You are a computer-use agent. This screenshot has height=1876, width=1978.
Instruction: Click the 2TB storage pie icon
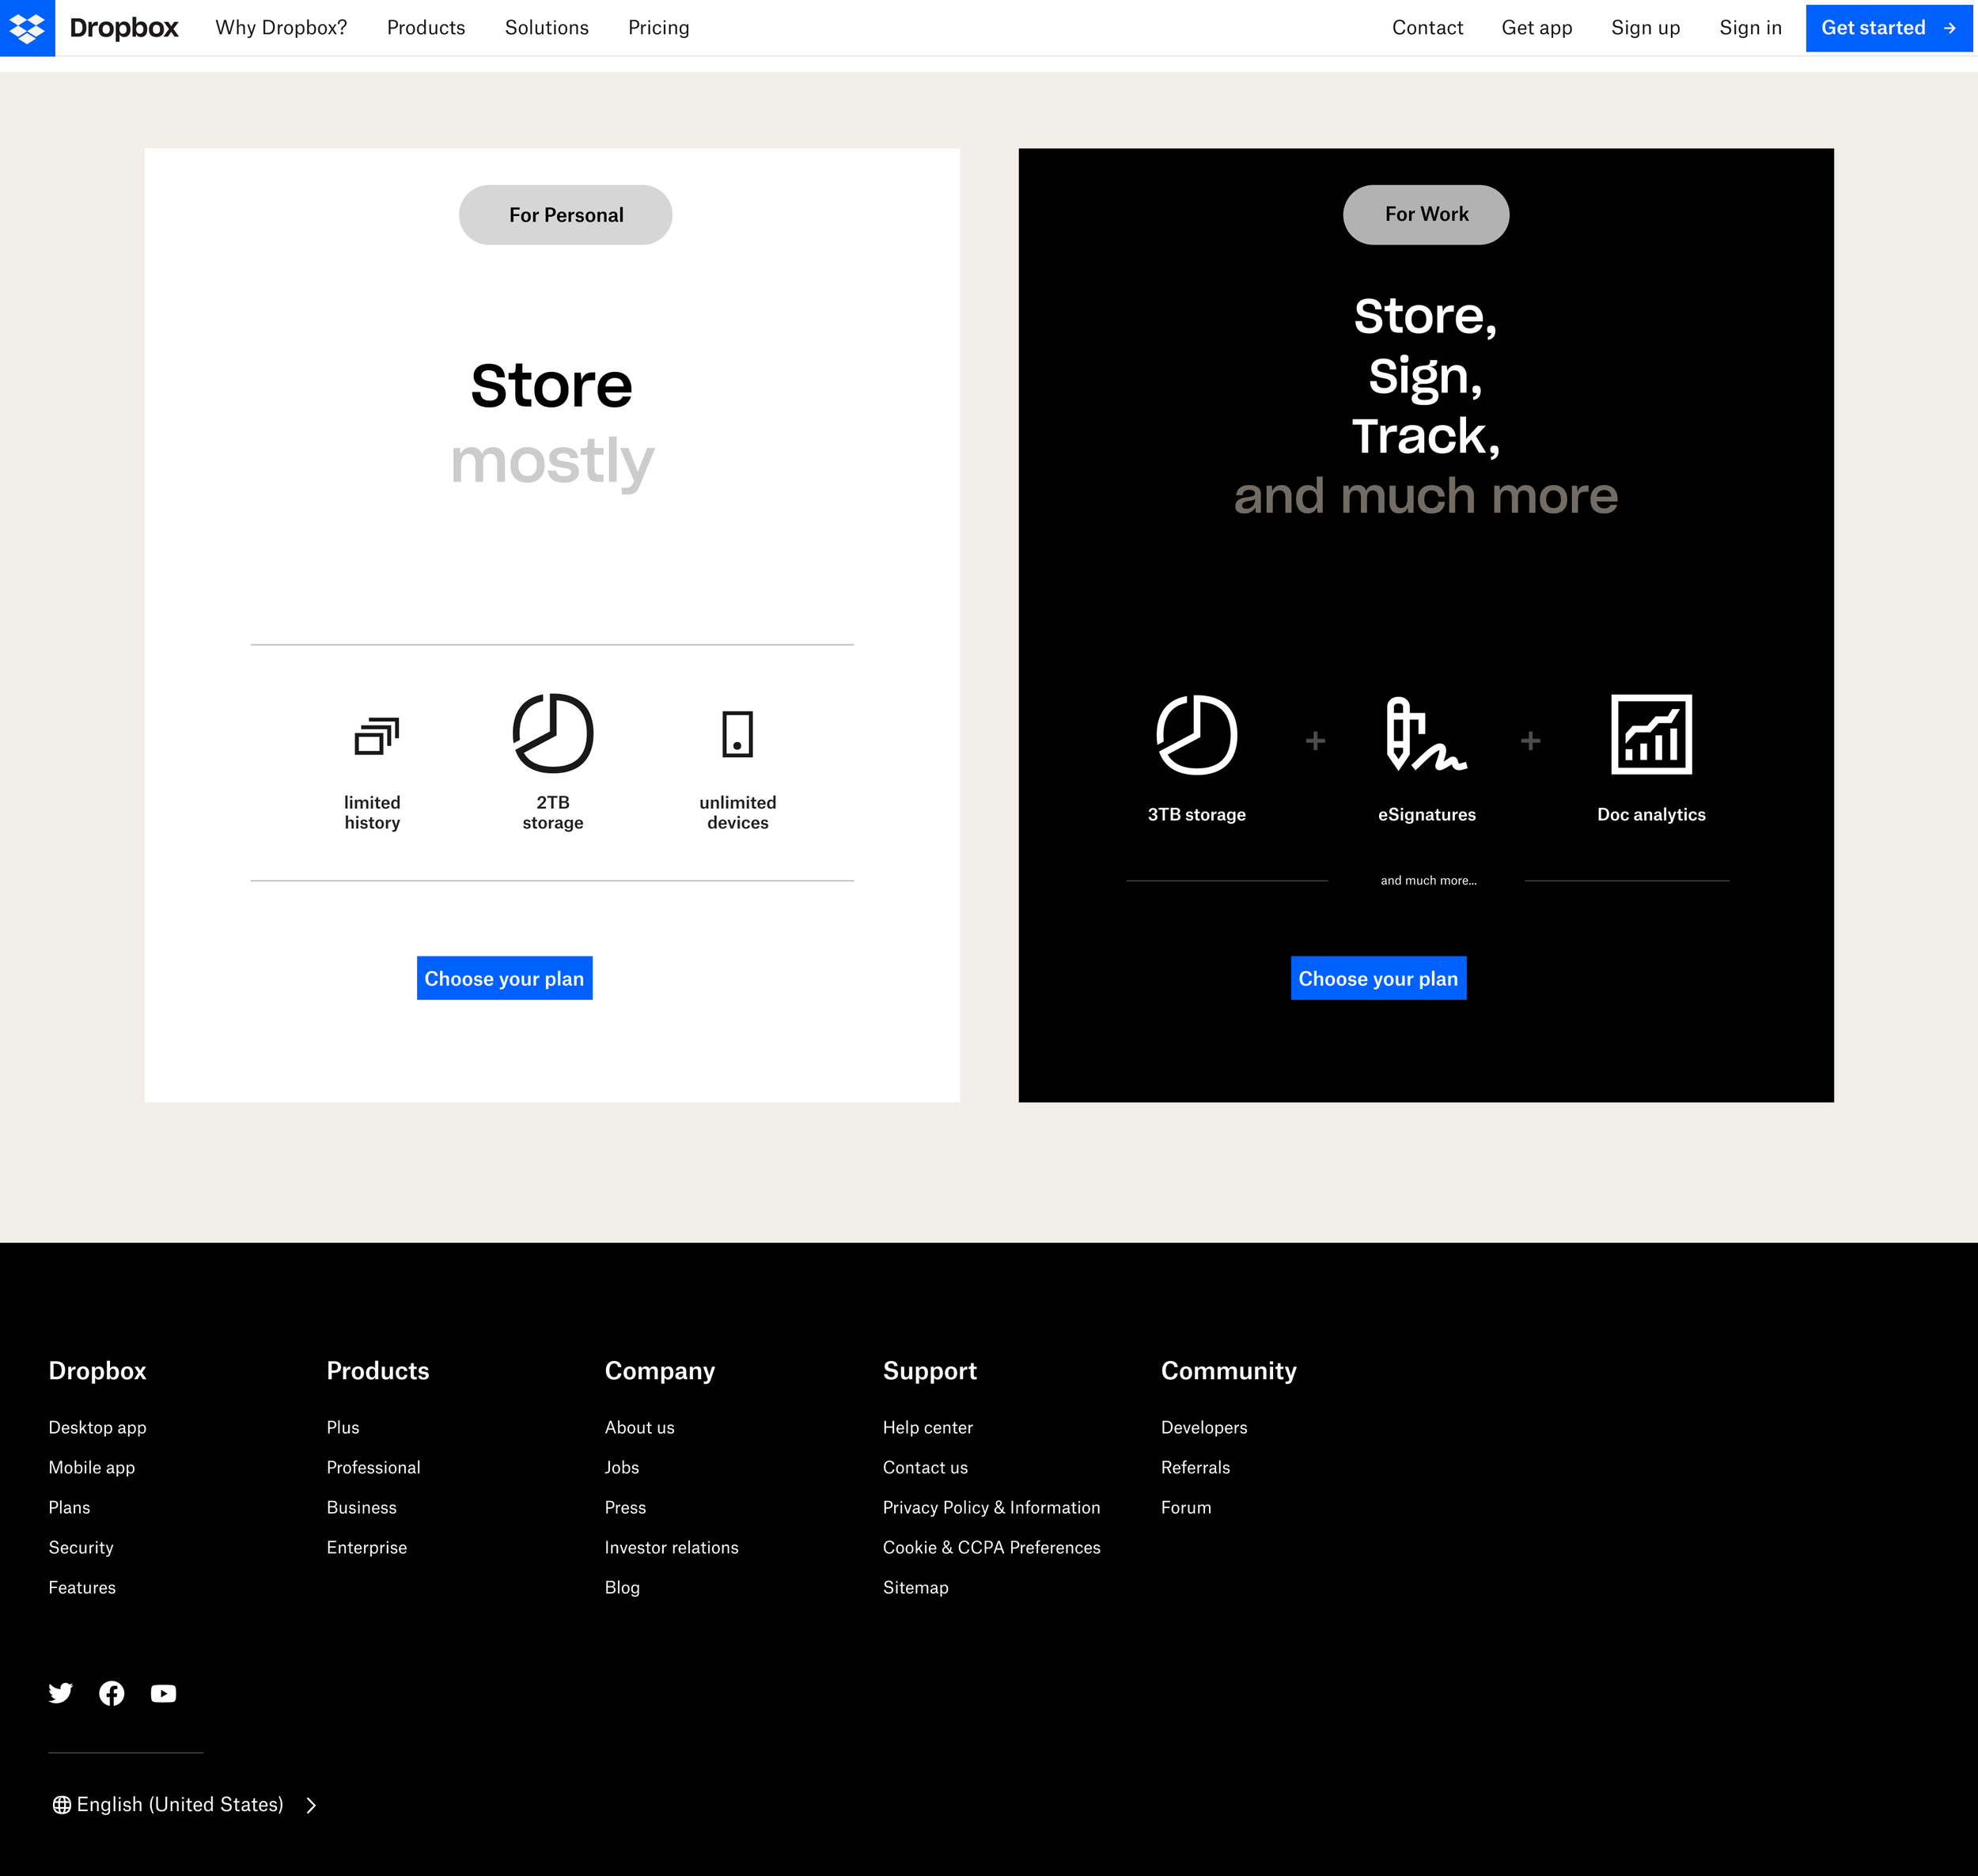(x=553, y=733)
